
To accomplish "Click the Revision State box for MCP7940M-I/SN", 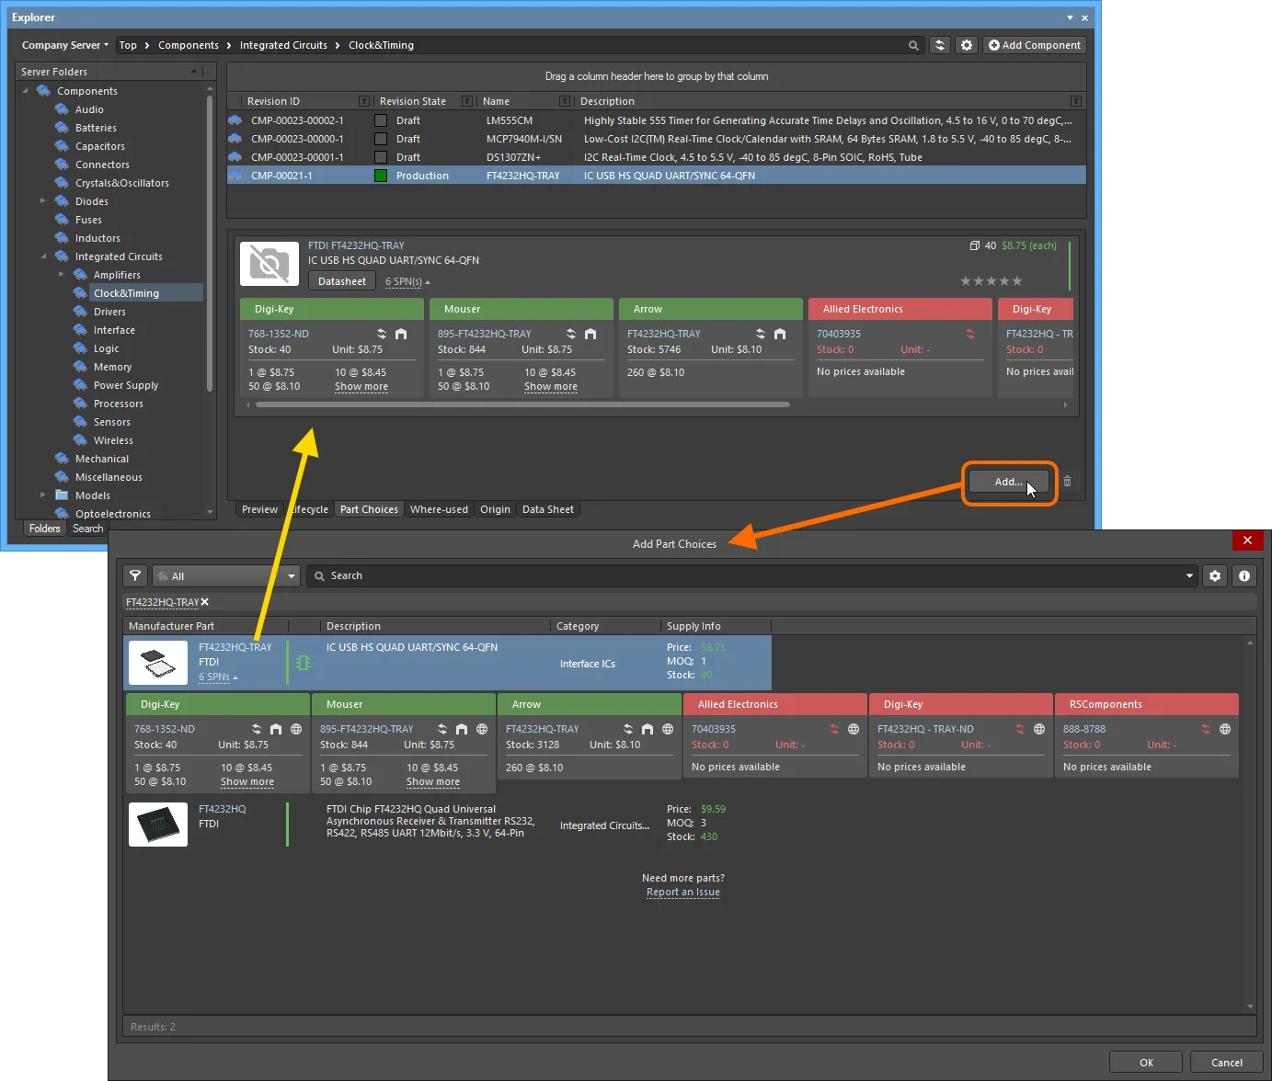I will [x=381, y=139].
